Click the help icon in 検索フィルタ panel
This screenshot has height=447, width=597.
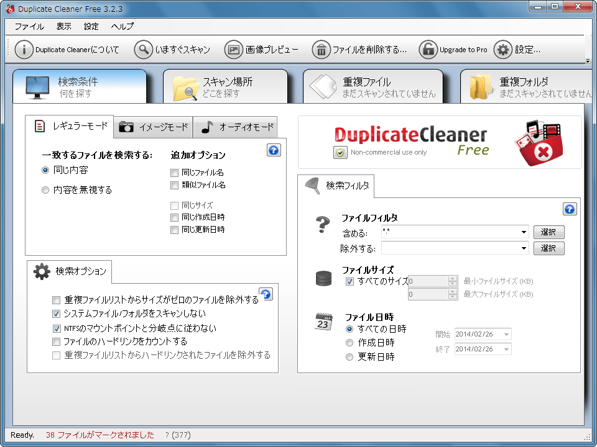point(570,209)
